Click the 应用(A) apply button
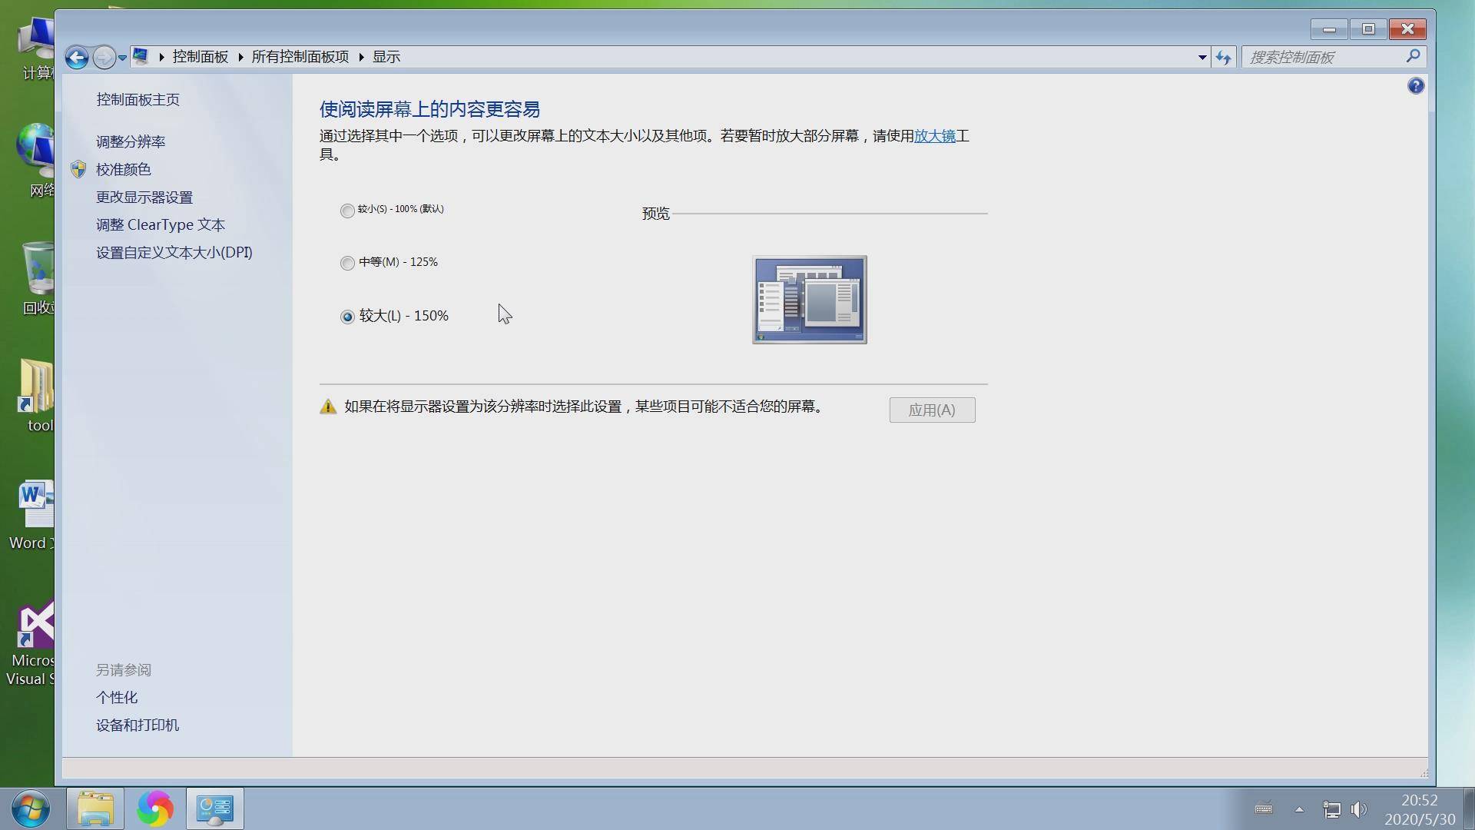Image resolution: width=1475 pixels, height=830 pixels. click(x=932, y=410)
